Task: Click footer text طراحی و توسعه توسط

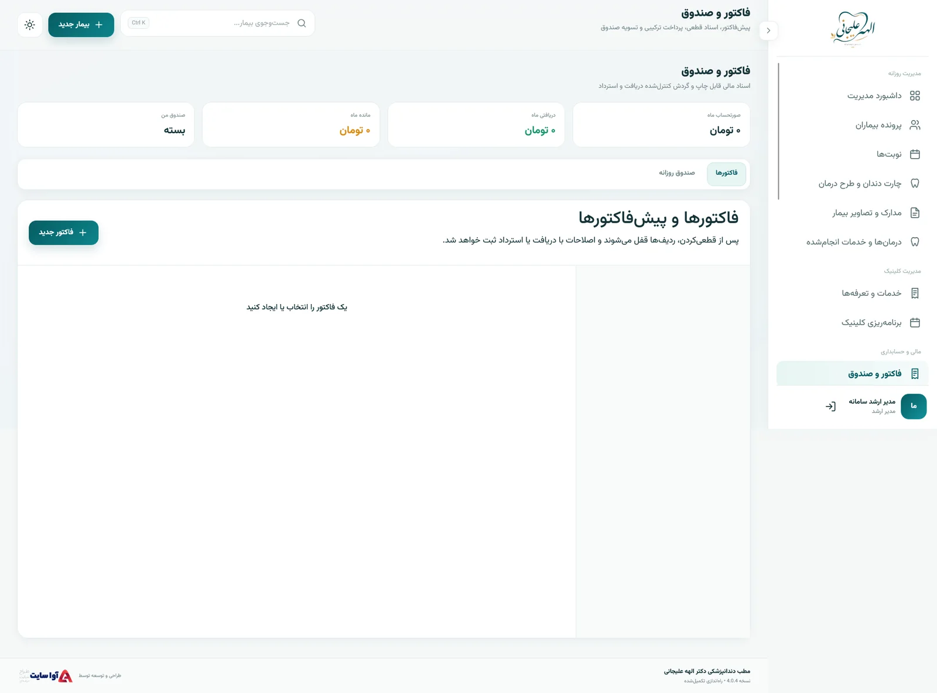Action: [100, 675]
